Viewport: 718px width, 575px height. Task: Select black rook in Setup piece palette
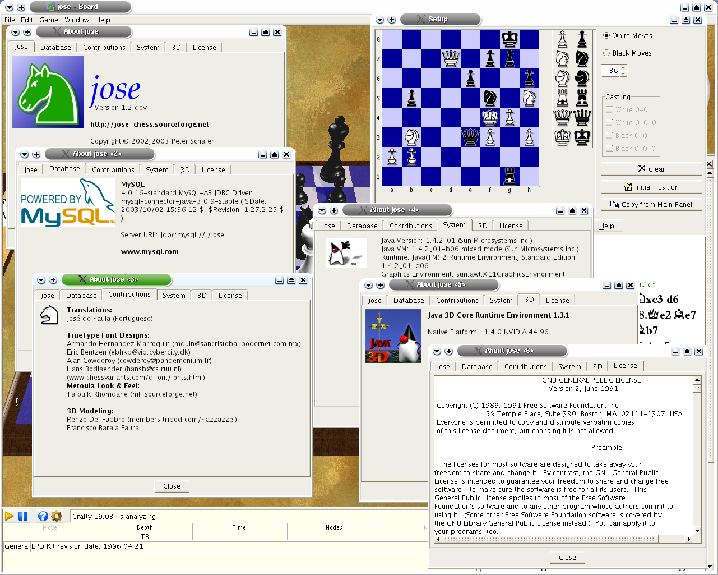(x=582, y=98)
